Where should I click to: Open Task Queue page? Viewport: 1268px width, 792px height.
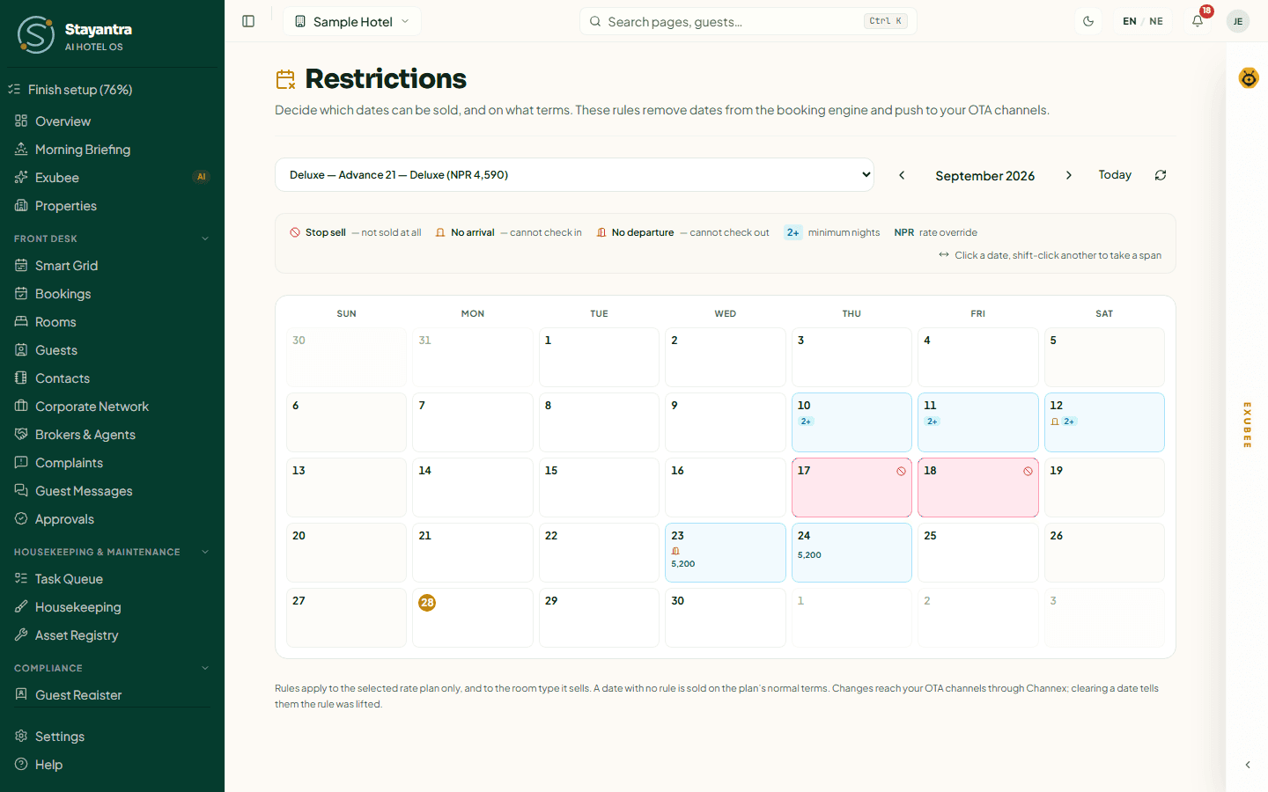pos(112,579)
